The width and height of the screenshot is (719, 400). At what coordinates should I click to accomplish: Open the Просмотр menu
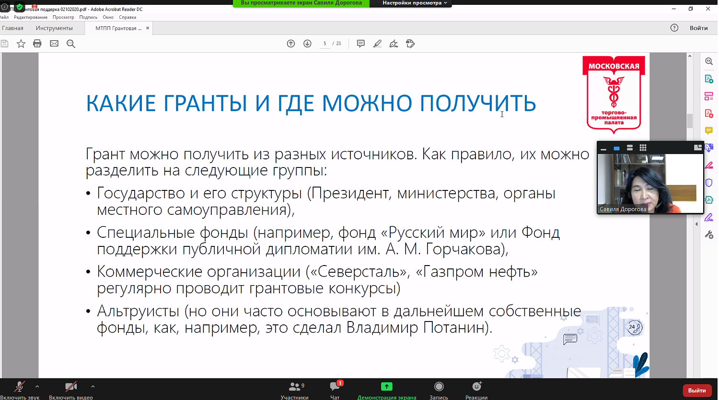[63, 17]
